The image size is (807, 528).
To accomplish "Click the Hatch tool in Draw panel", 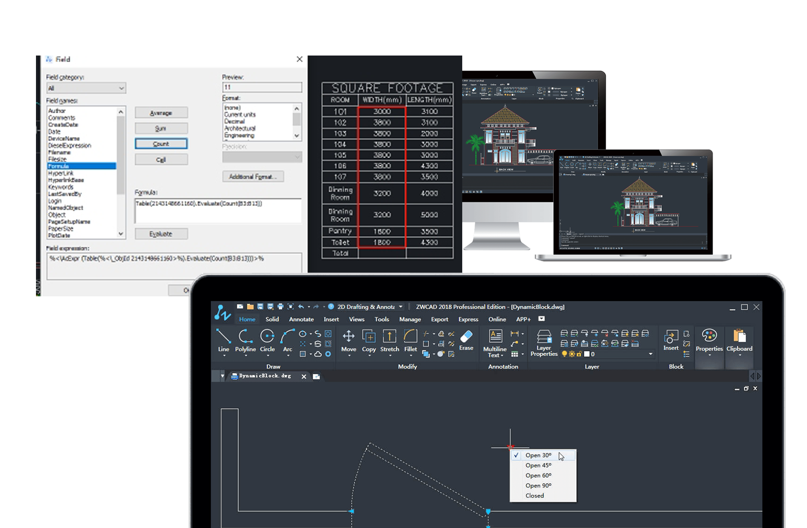I will tap(303, 354).
